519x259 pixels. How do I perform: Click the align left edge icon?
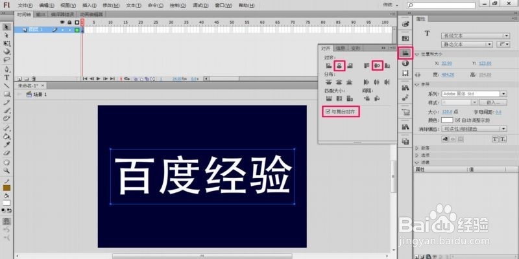(329, 66)
